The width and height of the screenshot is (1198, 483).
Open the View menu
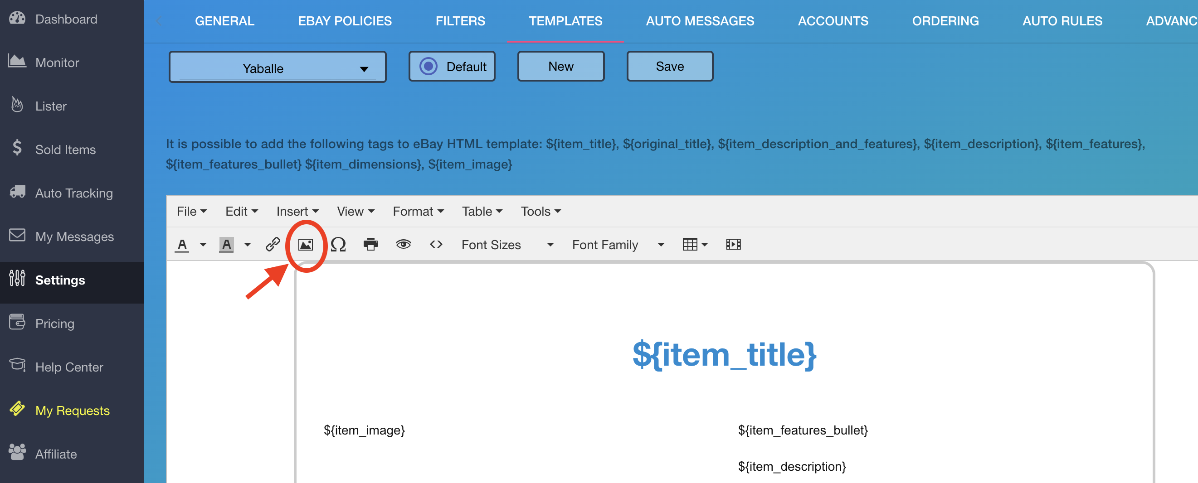coord(356,212)
